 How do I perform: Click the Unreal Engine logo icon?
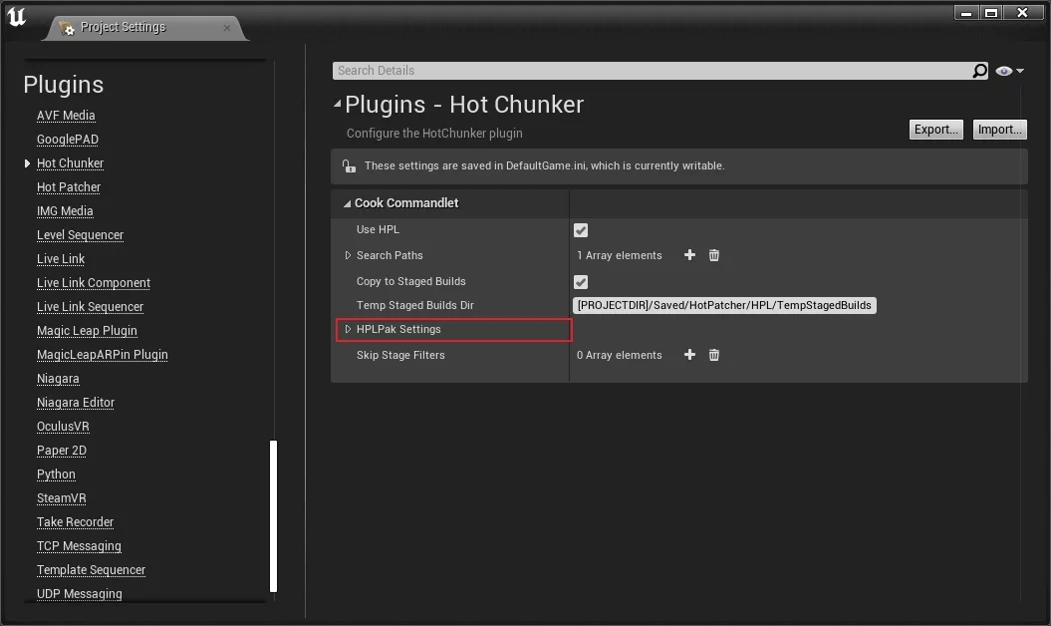(16, 17)
